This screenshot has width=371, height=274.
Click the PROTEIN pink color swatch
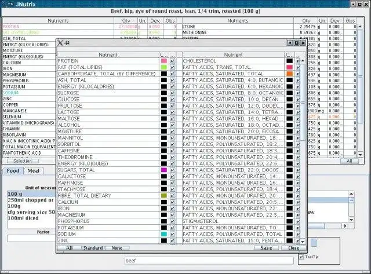163,61
